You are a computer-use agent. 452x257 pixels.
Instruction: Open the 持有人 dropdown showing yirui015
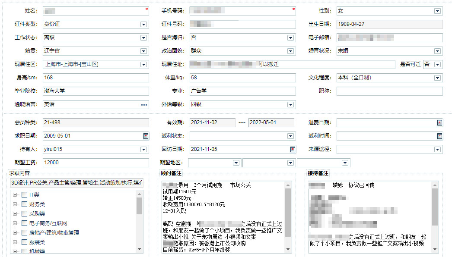pos(143,149)
